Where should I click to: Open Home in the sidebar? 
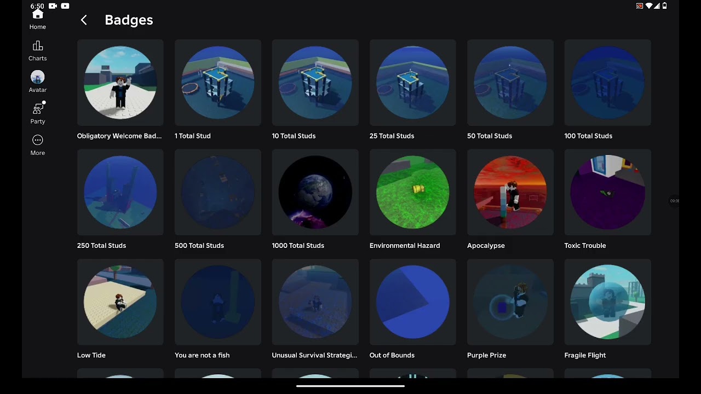pyautogui.click(x=38, y=19)
